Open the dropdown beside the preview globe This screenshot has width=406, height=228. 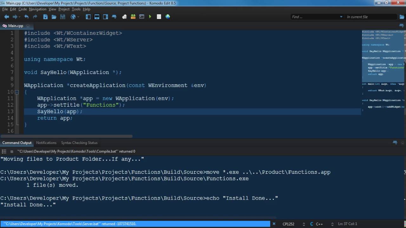(78, 17)
